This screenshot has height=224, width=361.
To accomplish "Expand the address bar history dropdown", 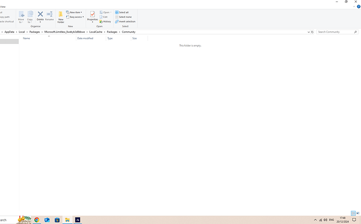I will pos(309,32).
